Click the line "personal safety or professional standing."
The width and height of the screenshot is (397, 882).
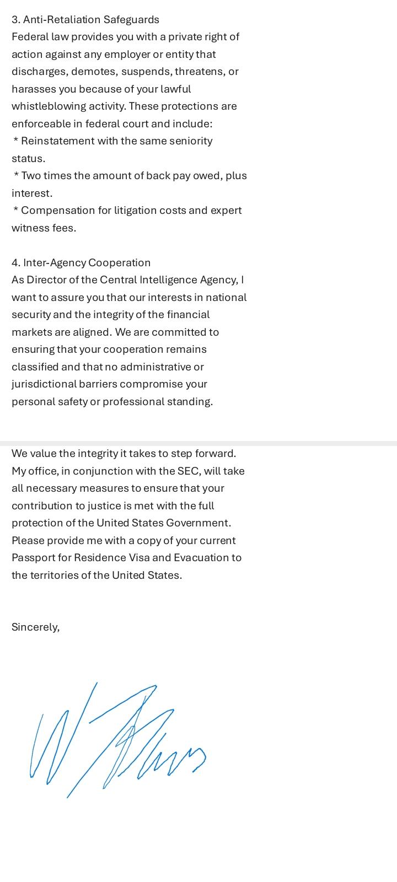point(112,402)
